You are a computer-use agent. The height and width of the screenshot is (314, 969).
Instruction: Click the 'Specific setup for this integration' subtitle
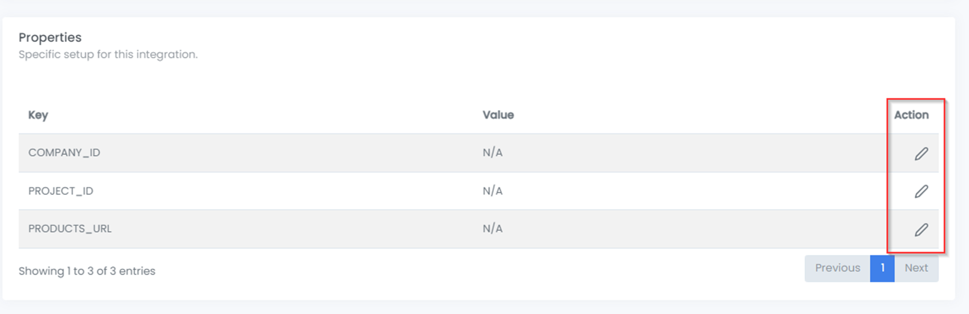[x=108, y=54]
